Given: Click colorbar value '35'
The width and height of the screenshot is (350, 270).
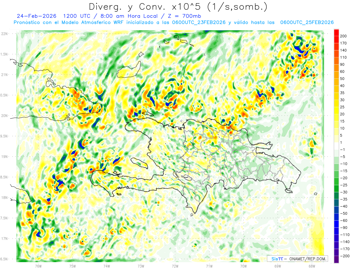Looking at the screenshot, I should 343,93.
